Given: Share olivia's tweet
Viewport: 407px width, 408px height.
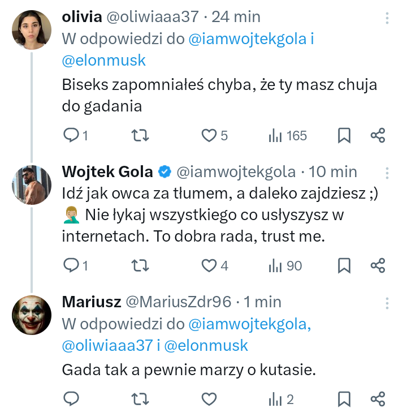Looking at the screenshot, I should pyautogui.click(x=378, y=135).
